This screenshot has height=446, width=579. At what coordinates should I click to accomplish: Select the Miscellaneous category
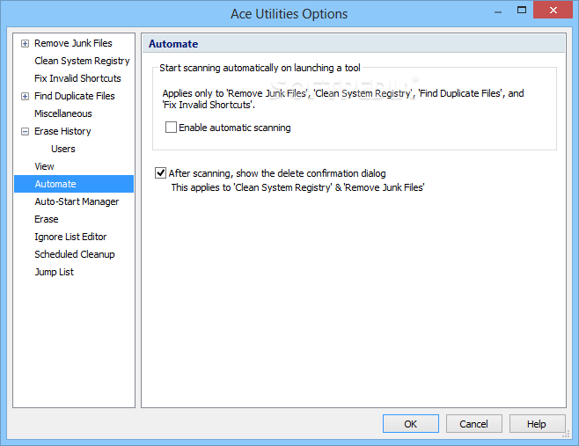point(63,113)
